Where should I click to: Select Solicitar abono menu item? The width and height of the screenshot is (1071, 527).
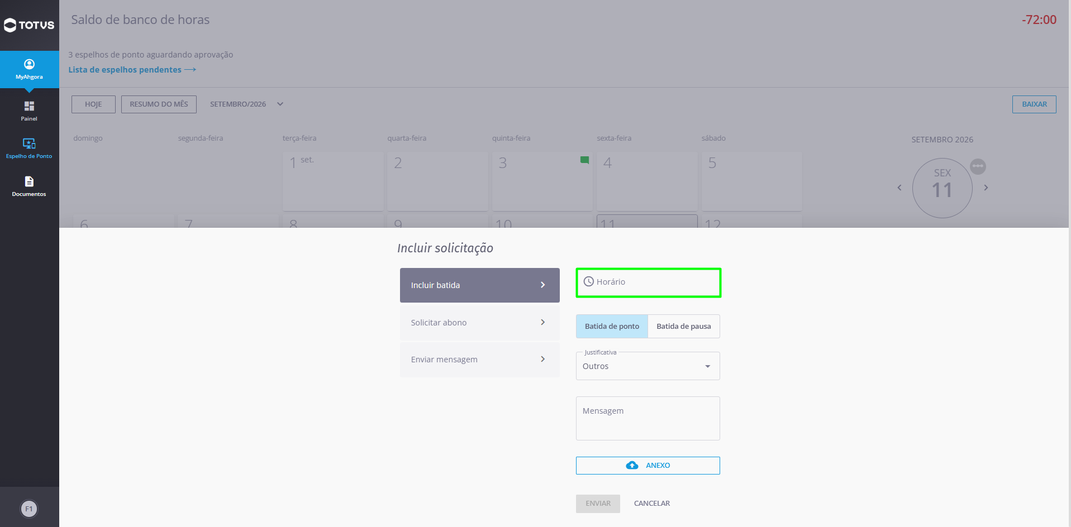click(479, 323)
